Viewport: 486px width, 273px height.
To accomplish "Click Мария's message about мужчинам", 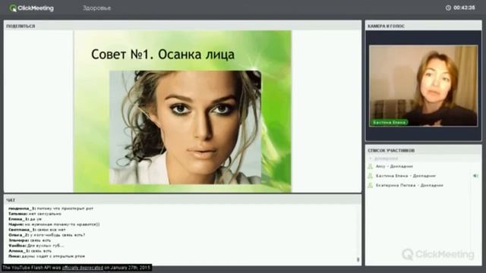I will (x=54, y=224).
